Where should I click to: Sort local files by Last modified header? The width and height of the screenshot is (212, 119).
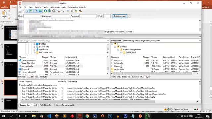click(71, 57)
